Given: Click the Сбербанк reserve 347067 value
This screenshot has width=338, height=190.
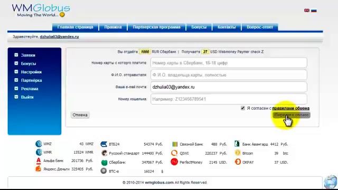Looking at the screenshot, I should point(148,162).
